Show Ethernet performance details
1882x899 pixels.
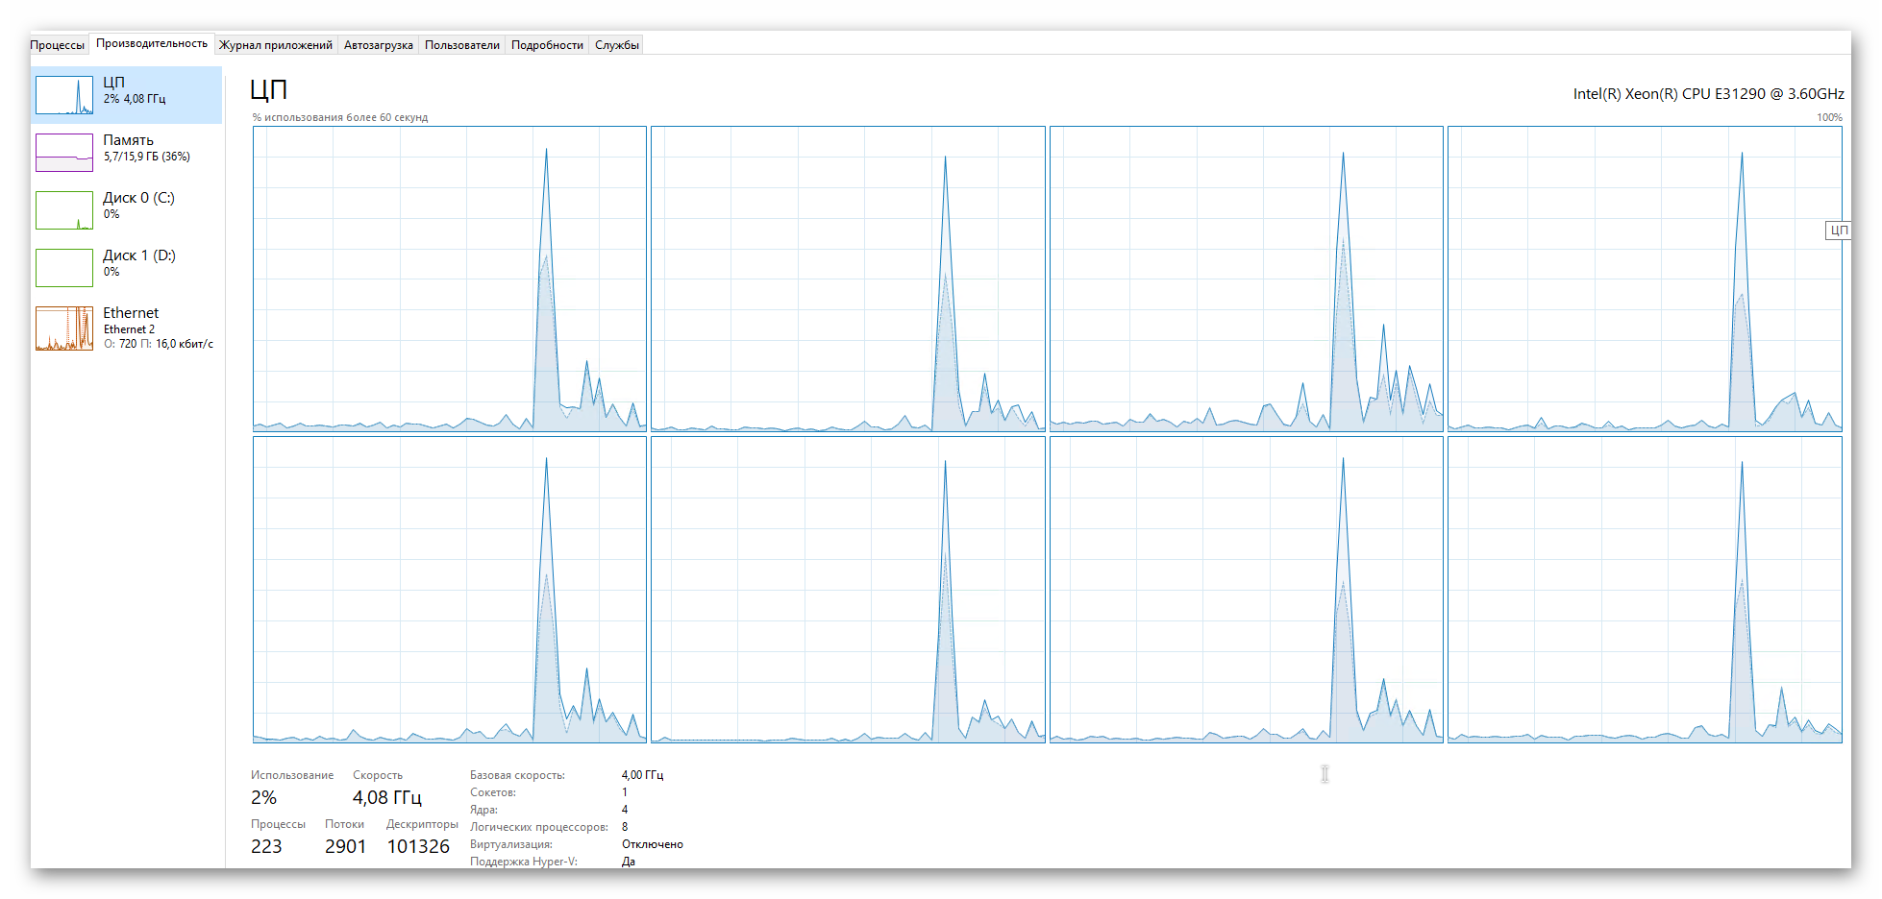(127, 328)
